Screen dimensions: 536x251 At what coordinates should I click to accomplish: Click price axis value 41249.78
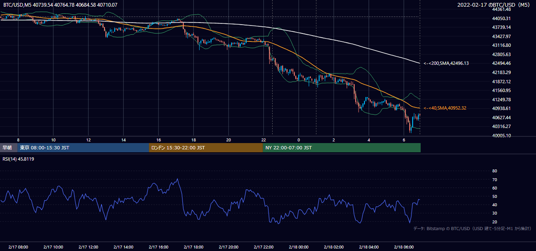502,100
